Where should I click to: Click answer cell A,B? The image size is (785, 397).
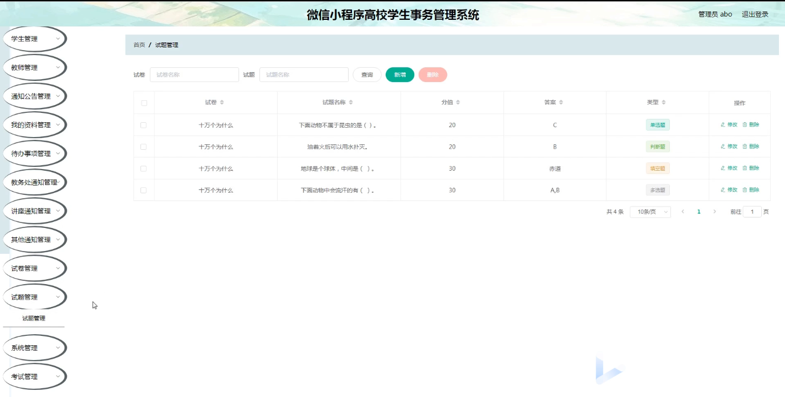tap(555, 191)
